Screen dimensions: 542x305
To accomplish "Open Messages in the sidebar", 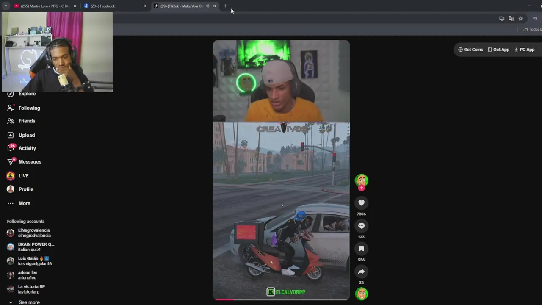I will [30, 162].
